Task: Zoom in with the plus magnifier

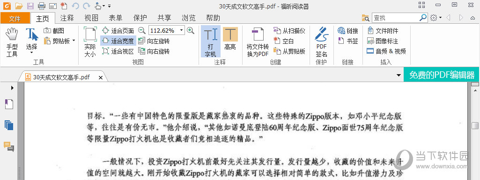Action: (191, 30)
